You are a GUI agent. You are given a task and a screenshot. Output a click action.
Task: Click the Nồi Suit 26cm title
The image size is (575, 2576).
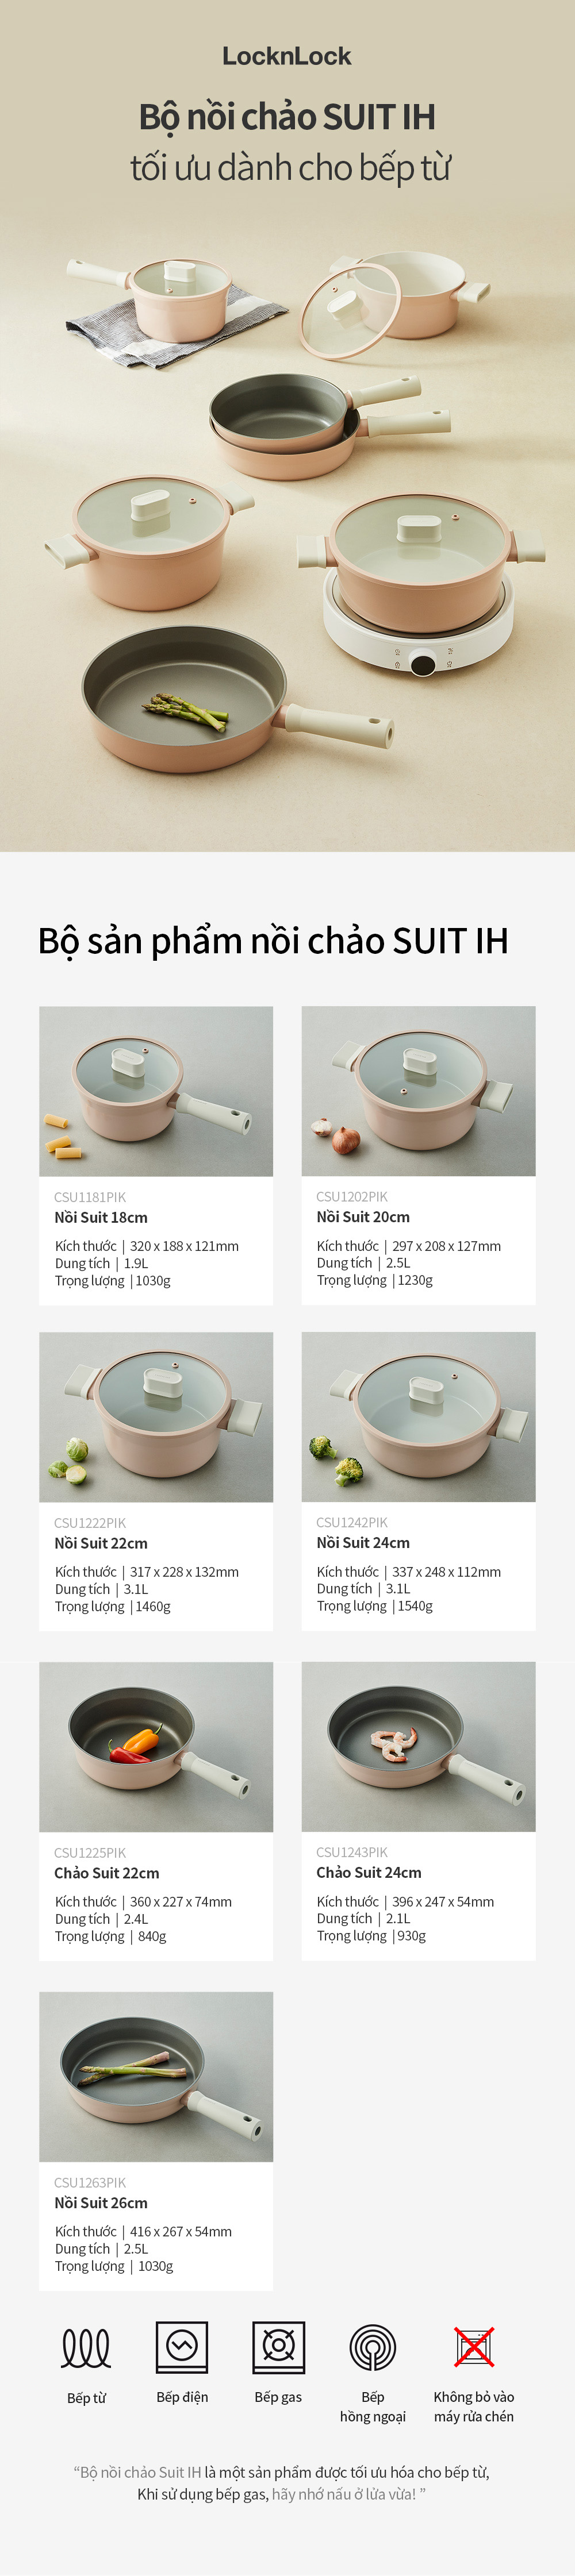101,2203
